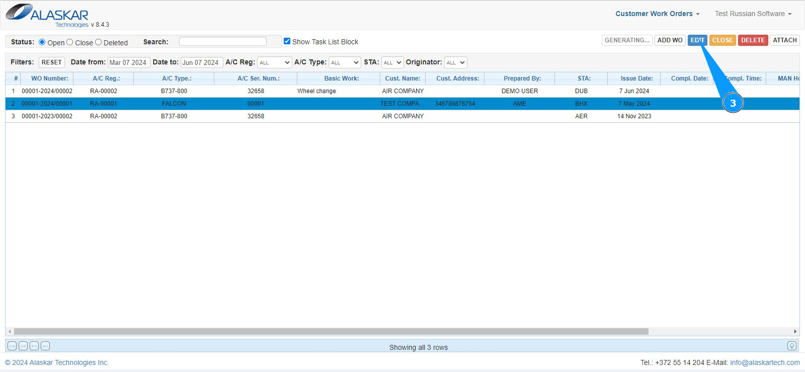805x372 pixels.
Task: Click into the Search input field
Action: [x=223, y=41]
